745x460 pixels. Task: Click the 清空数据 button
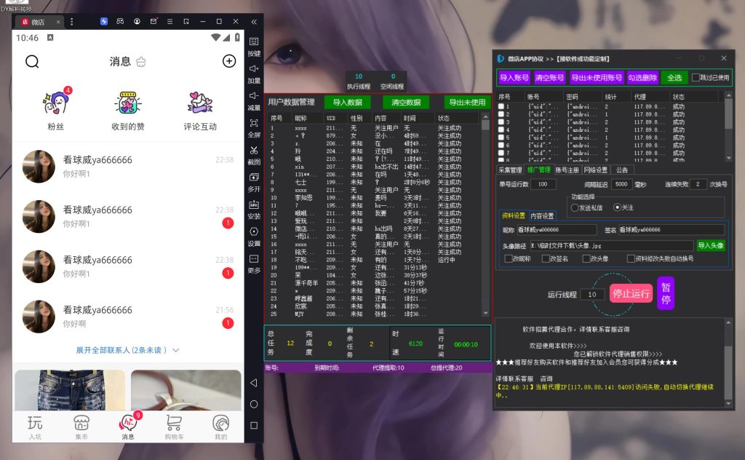pos(406,102)
